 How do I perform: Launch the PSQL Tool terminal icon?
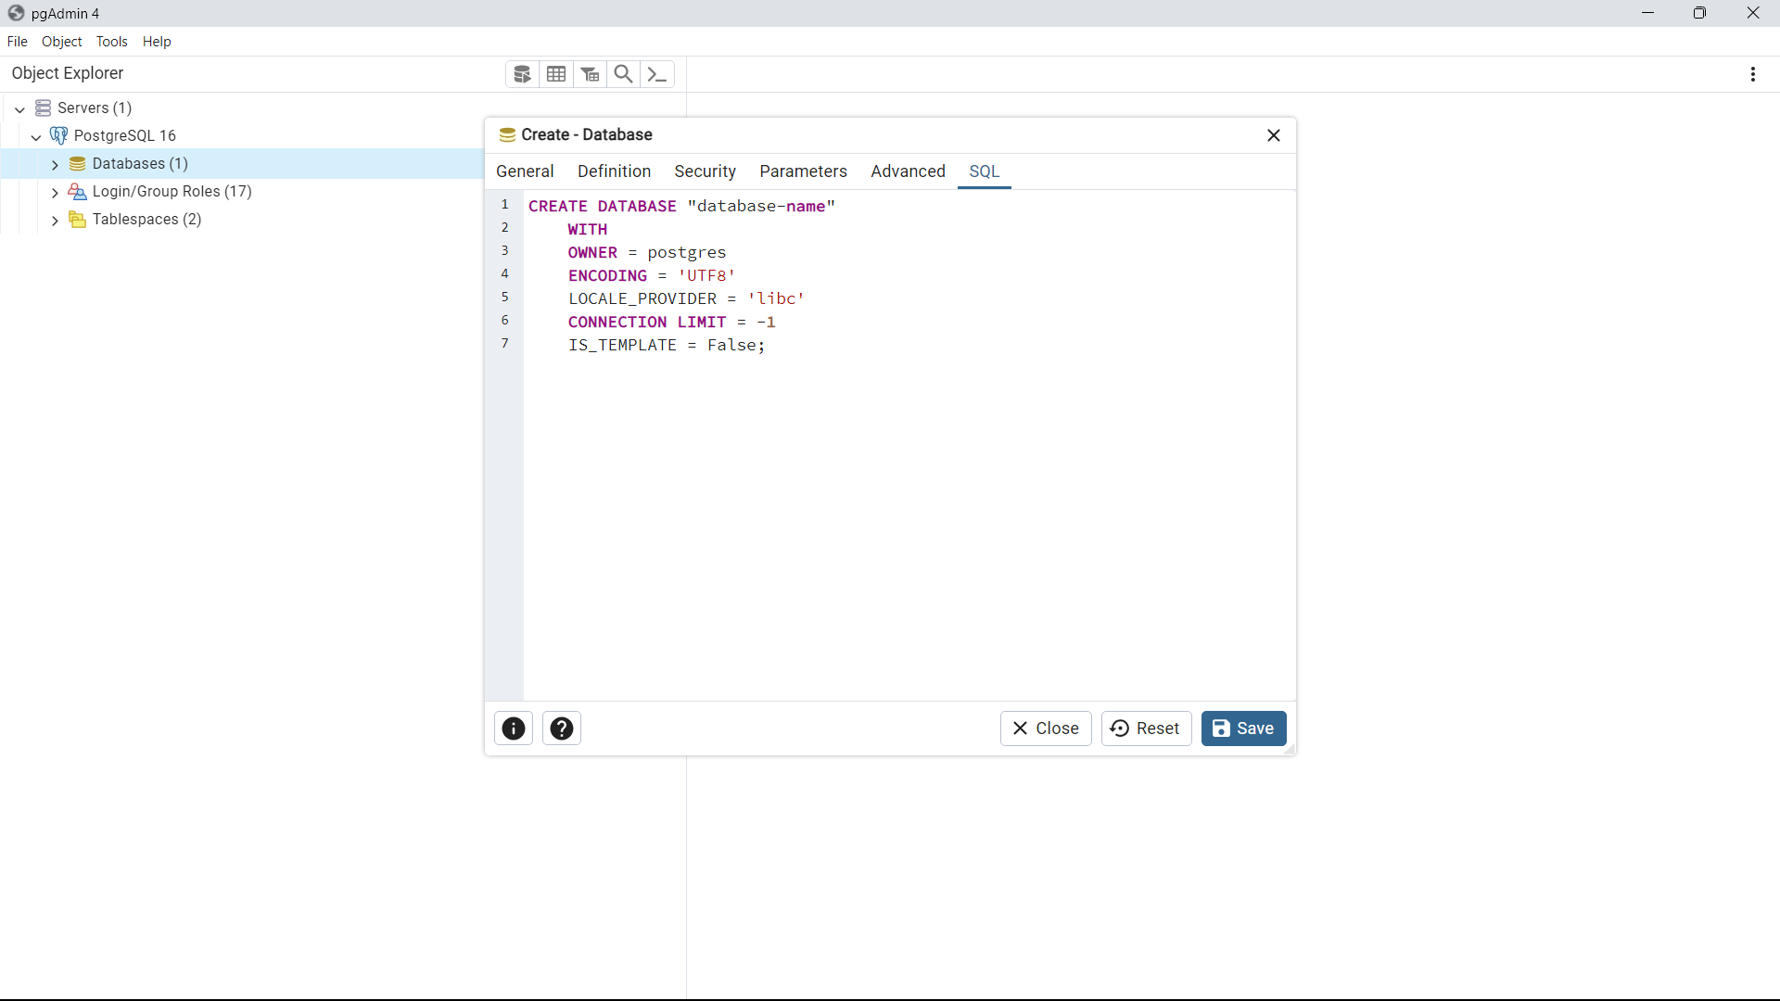coord(657,74)
